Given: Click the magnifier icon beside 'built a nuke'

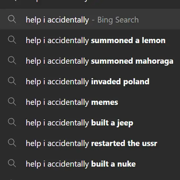Looking at the screenshot, I should coord(12,163).
